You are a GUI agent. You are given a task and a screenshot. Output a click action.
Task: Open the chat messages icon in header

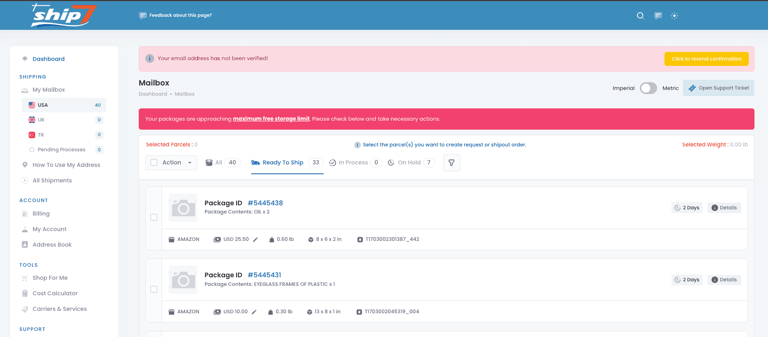[658, 16]
